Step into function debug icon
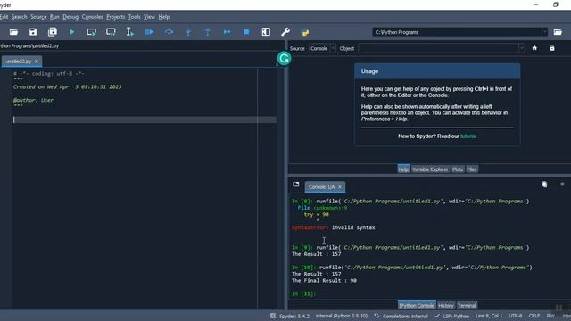The width and height of the screenshot is (571, 321). (x=188, y=32)
